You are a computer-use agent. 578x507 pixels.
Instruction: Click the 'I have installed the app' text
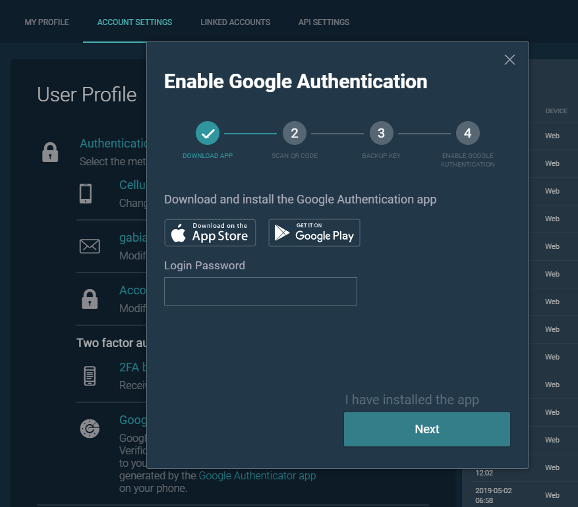pos(412,400)
